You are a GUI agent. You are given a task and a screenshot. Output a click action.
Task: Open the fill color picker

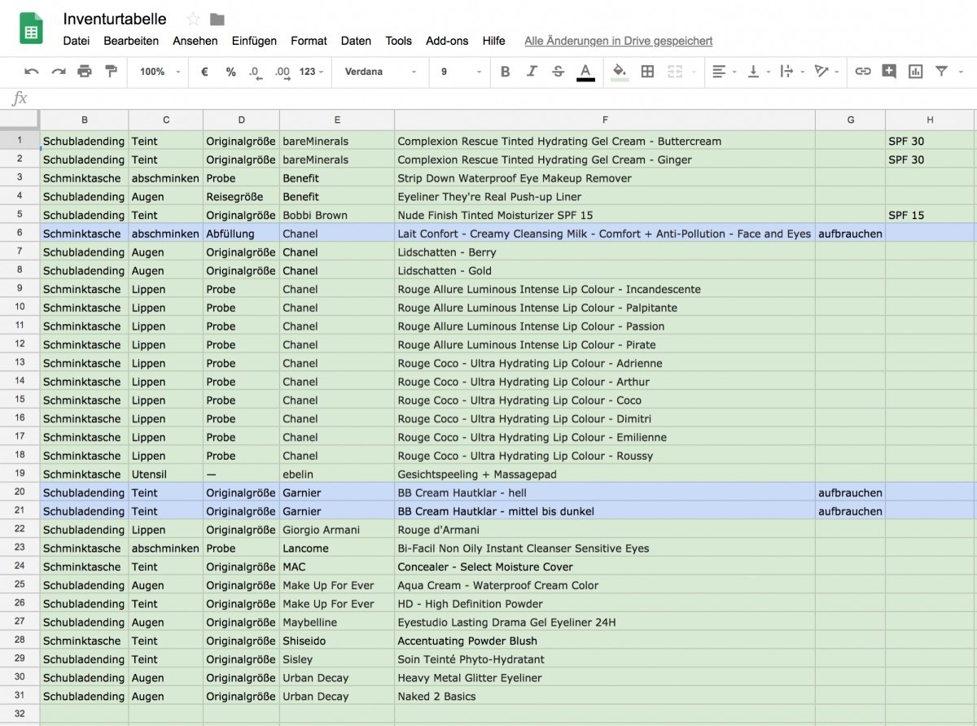pos(620,72)
